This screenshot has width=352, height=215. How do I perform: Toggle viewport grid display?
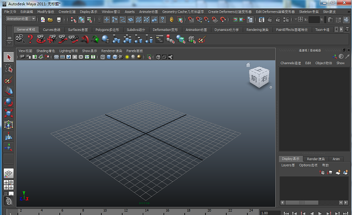click(x=56, y=57)
